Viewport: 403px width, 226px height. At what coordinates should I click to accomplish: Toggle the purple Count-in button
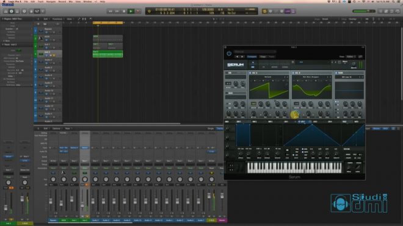coord(288,12)
